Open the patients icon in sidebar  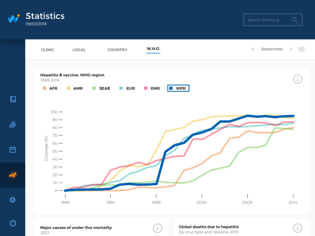13,124
